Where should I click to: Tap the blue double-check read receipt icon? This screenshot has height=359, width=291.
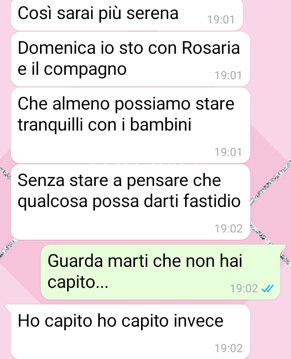(x=268, y=289)
